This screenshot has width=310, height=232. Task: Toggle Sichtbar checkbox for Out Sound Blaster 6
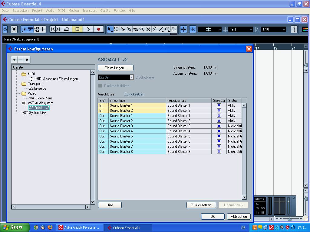pos(219,141)
